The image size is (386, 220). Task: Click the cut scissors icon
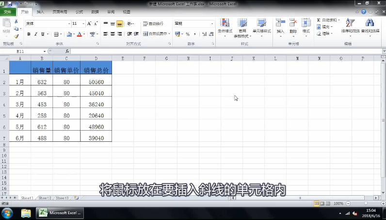tap(16, 22)
